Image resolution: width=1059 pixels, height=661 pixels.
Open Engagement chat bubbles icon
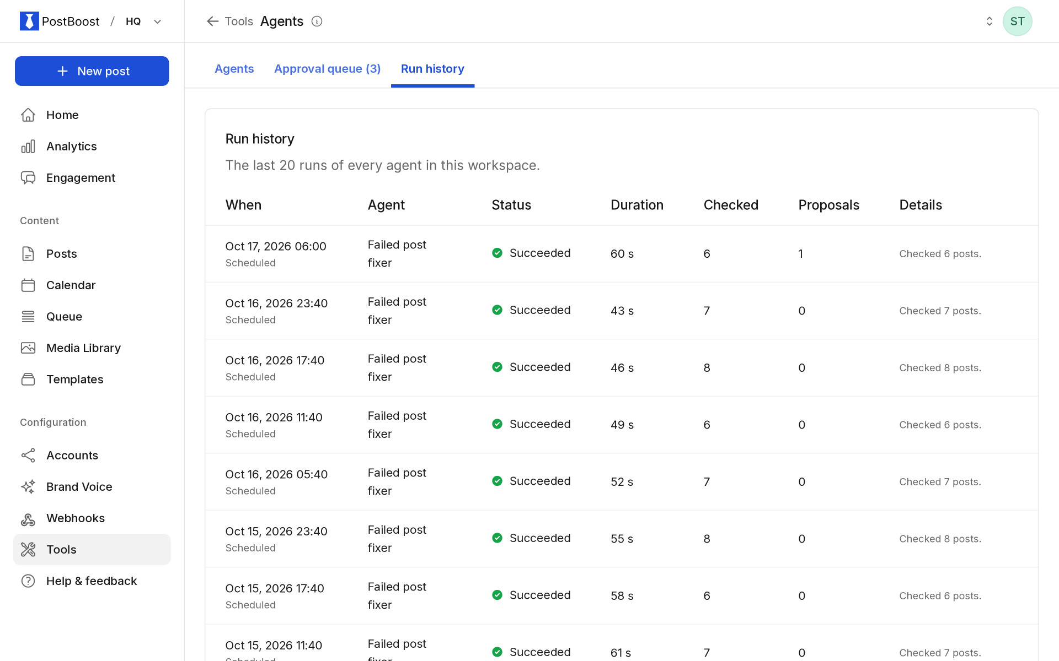(x=28, y=177)
